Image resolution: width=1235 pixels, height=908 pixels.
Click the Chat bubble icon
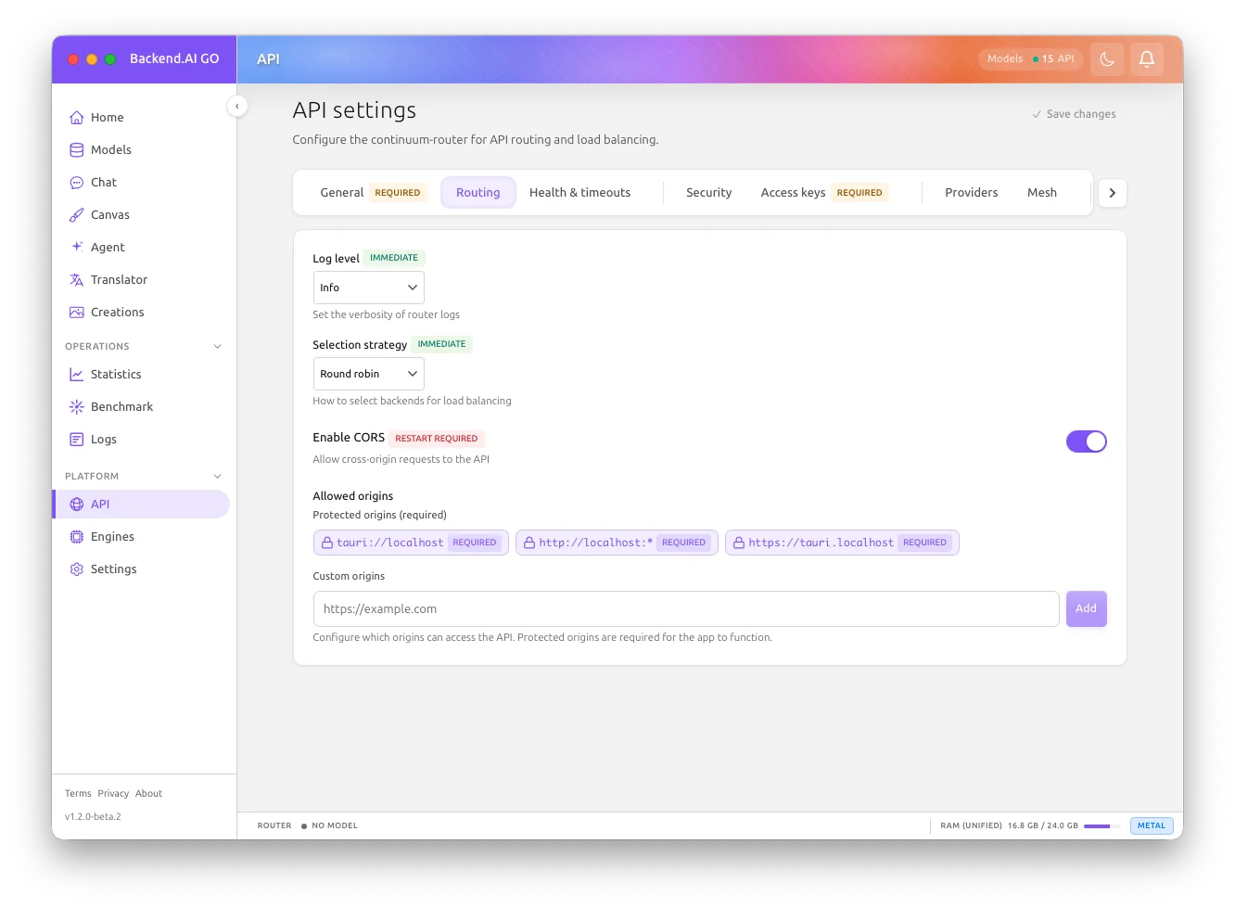[77, 183]
